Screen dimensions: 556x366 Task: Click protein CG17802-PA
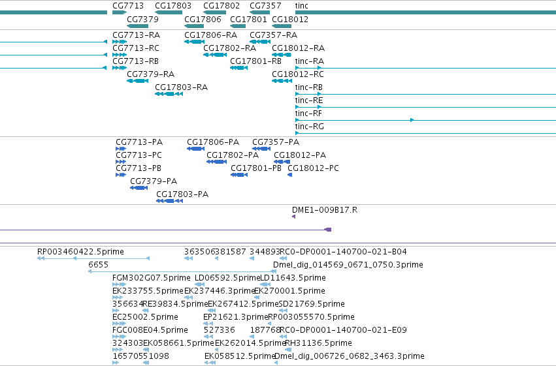coord(217,162)
